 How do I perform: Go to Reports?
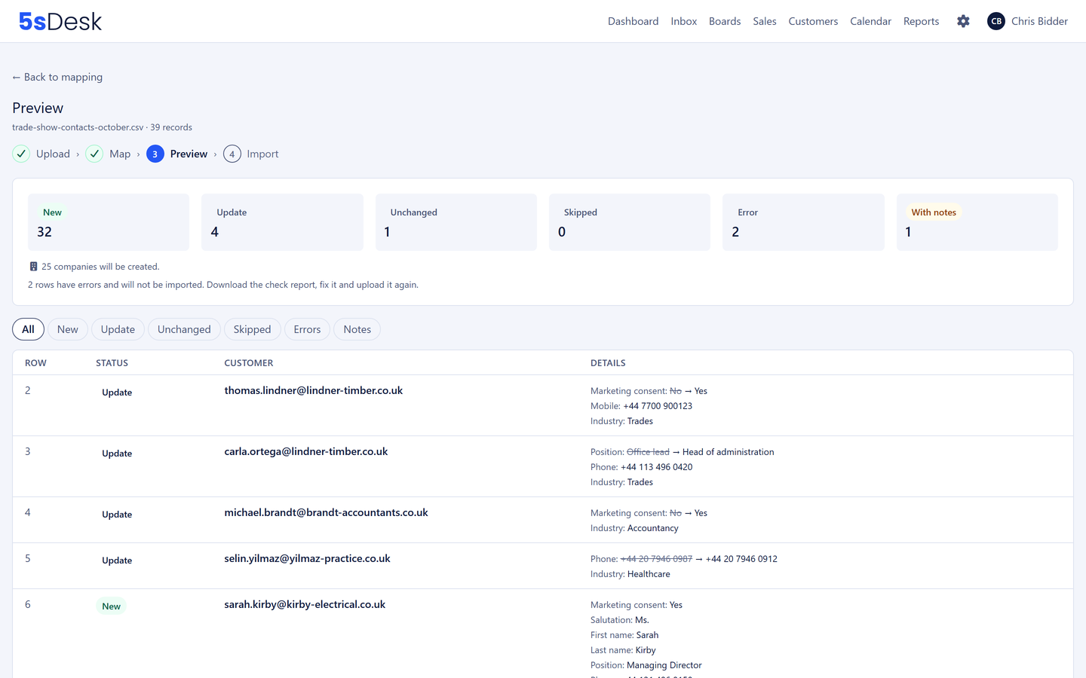pyautogui.click(x=921, y=21)
